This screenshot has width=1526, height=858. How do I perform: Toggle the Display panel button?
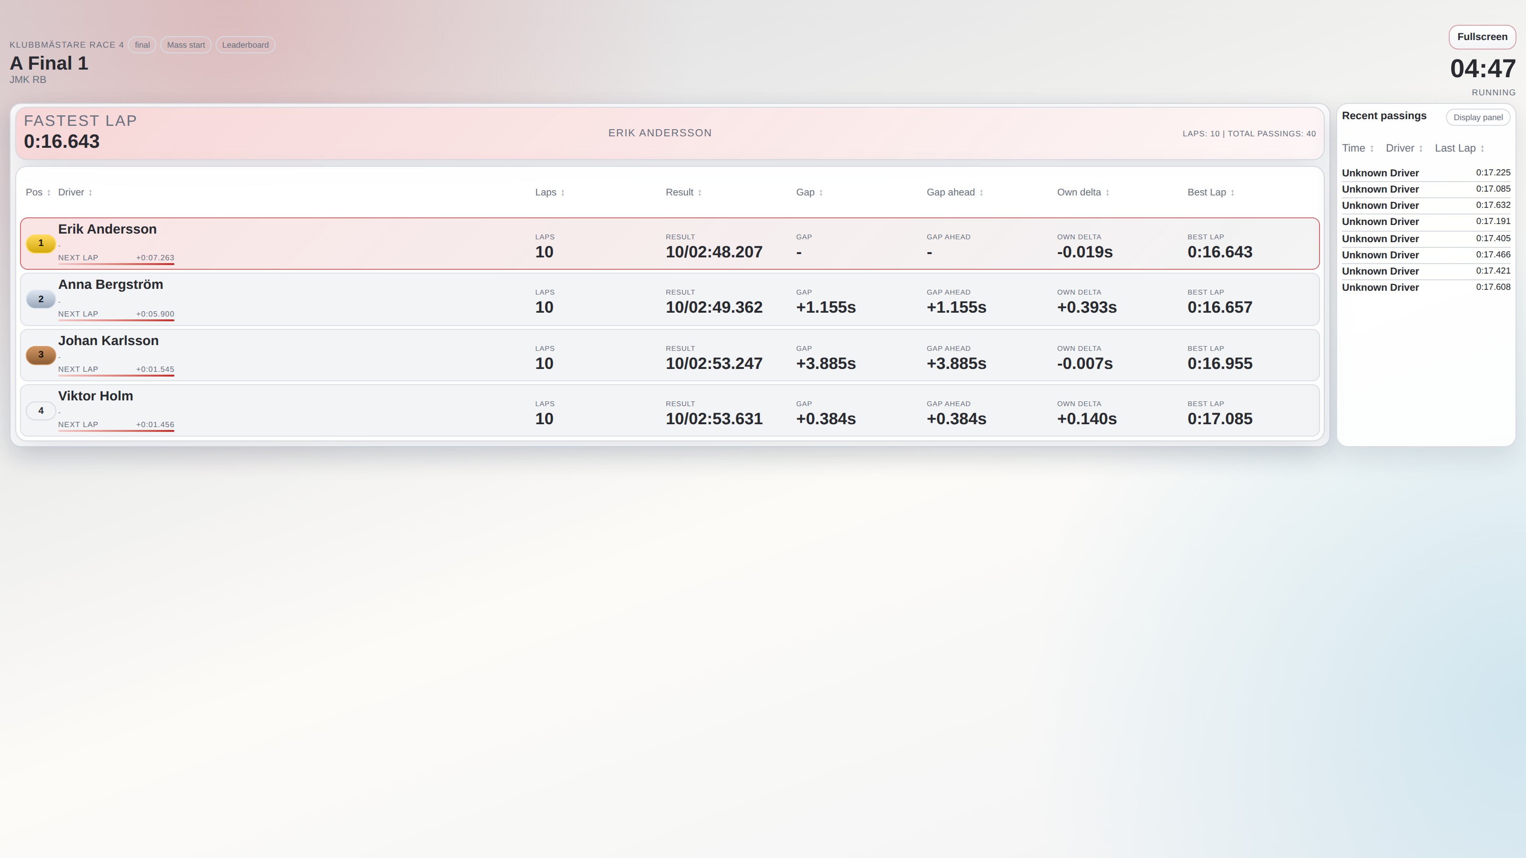1478,117
